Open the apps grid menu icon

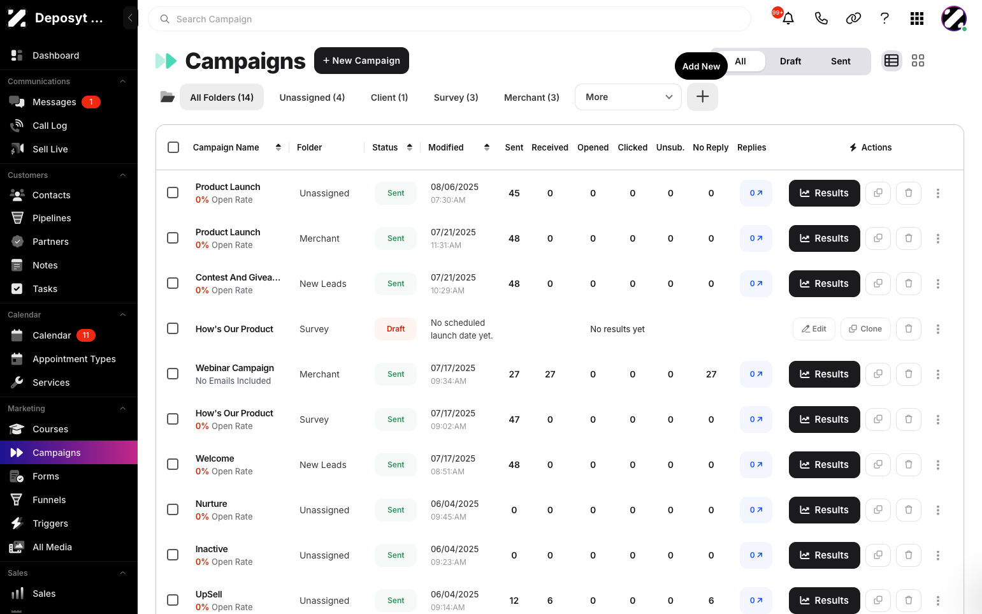(917, 18)
